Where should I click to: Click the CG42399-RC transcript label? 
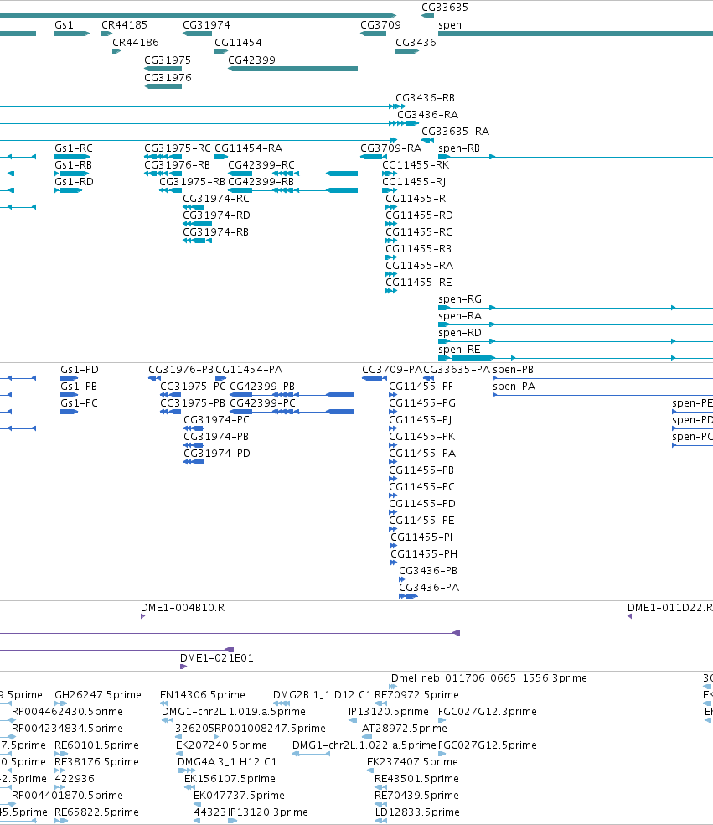tap(261, 165)
